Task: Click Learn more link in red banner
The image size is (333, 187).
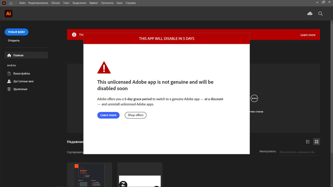Action: pos(308,35)
